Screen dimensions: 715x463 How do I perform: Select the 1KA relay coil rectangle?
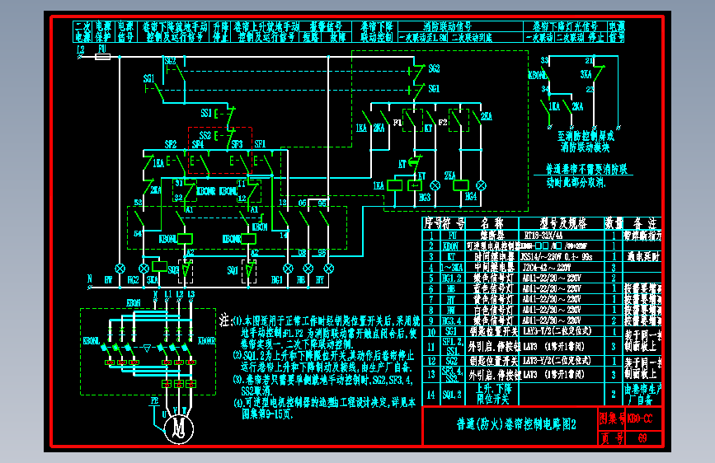(x=394, y=185)
